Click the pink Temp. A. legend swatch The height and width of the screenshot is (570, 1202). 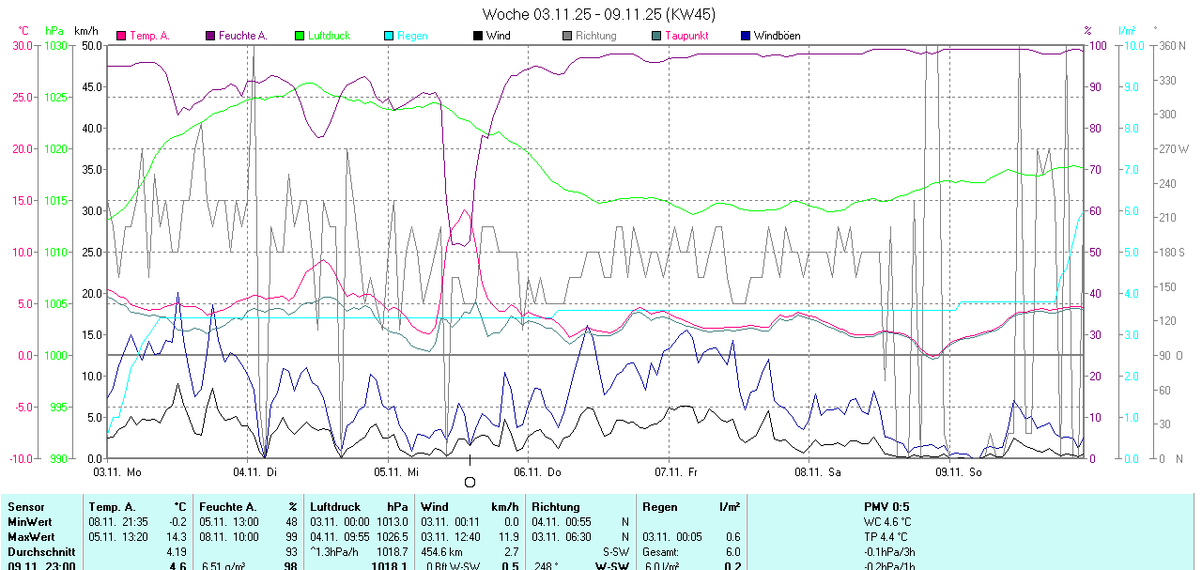(x=121, y=36)
